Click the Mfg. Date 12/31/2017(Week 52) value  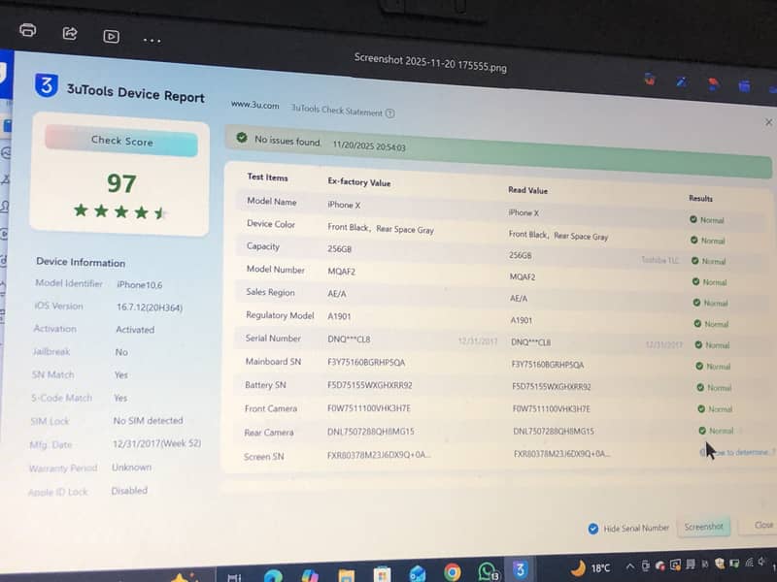[156, 443]
